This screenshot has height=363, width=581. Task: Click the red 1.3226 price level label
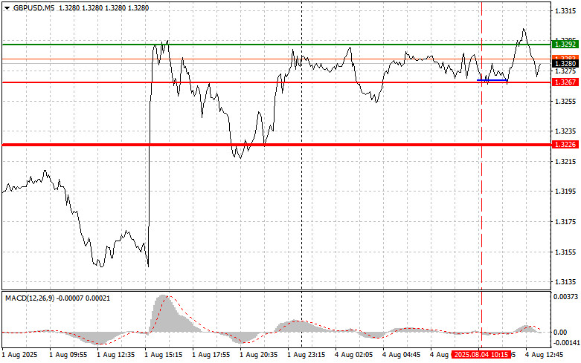point(565,144)
